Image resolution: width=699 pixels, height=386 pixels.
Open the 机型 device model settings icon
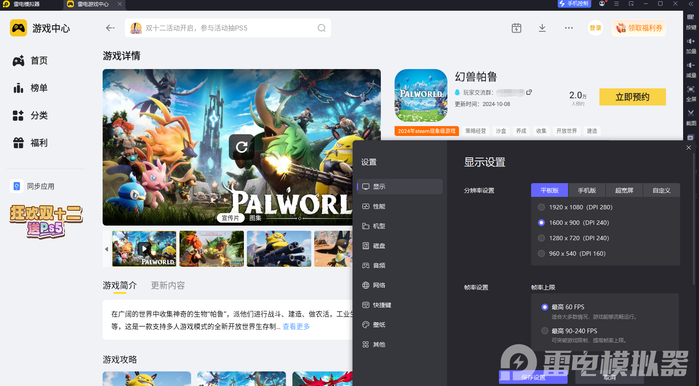click(x=366, y=226)
